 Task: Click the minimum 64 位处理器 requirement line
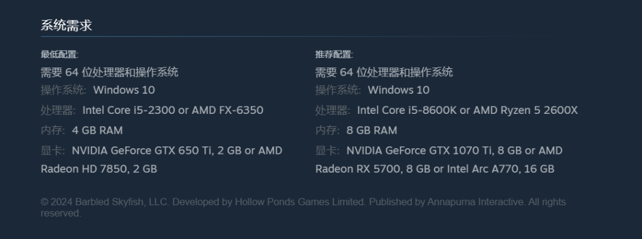coord(109,73)
